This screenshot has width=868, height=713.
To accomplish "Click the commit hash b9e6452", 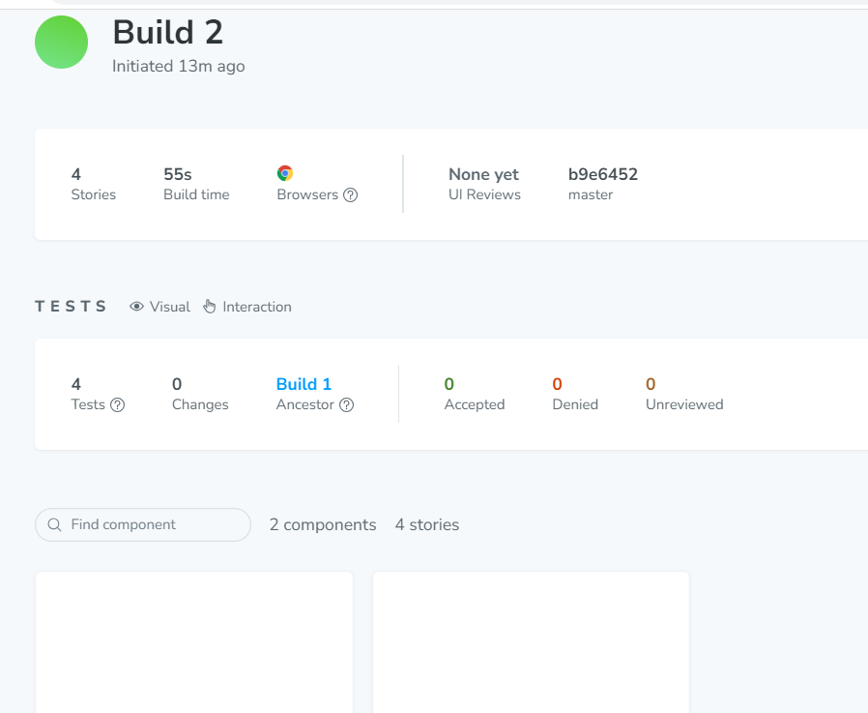I will coord(603,174).
